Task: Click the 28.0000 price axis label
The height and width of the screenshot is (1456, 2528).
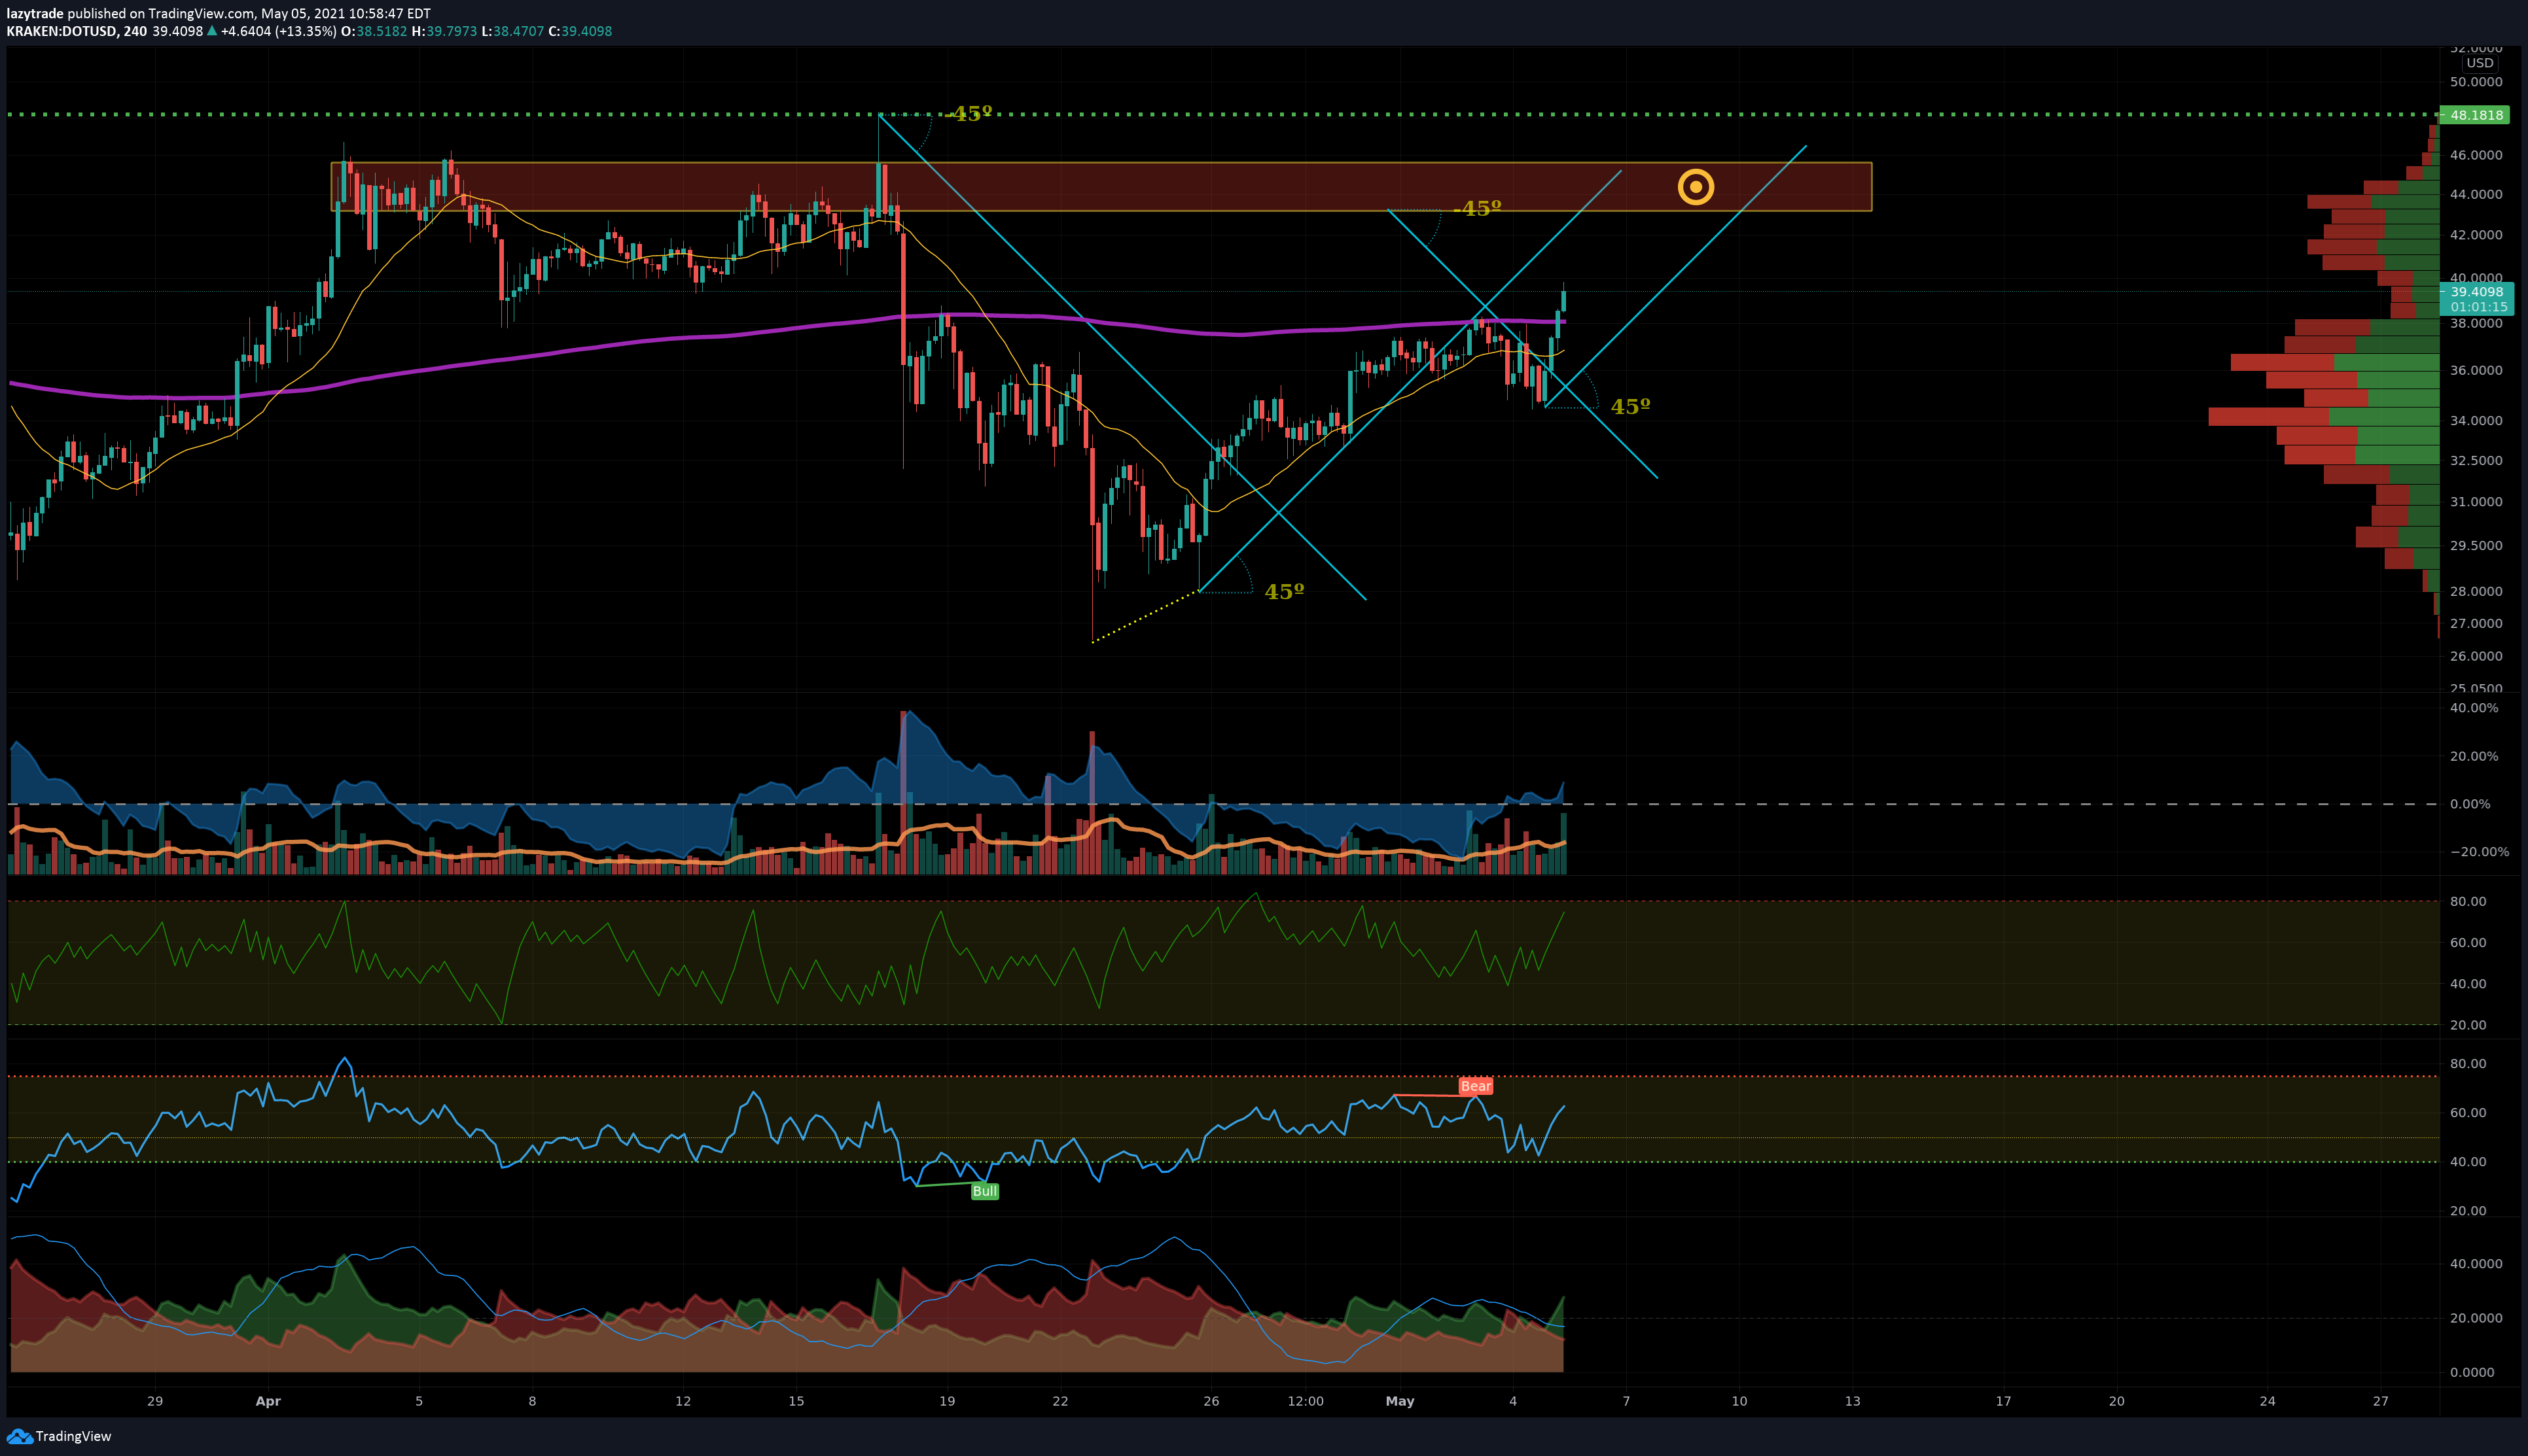Action: tap(2476, 591)
